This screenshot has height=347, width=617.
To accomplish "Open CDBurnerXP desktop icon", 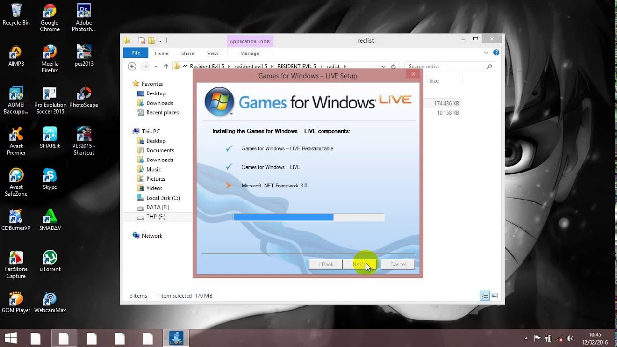I will pyautogui.click(x=16, y=220).
